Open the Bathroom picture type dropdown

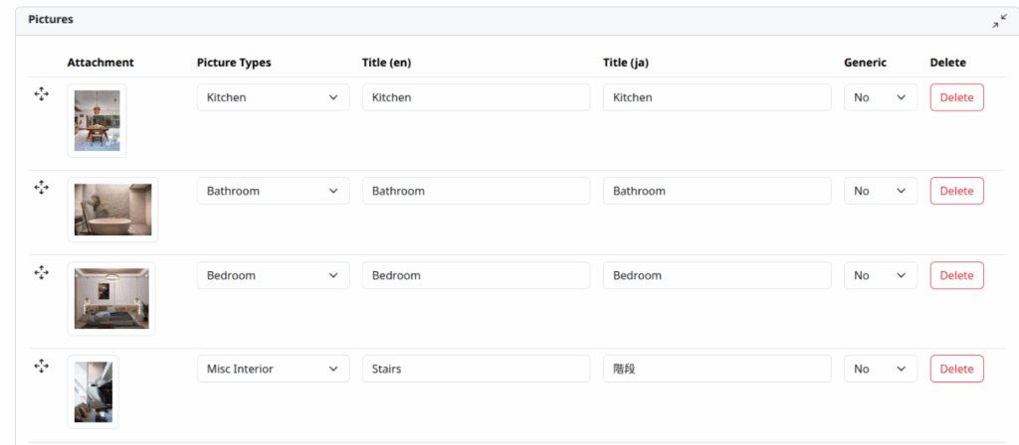pyautogui.click(x=273, y=191)
